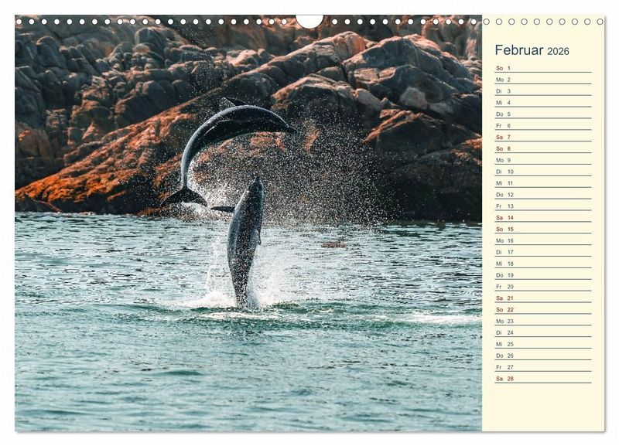Select the 'Mo 9' date row
The height and width of the screenshot is (446, 619).
543,160
